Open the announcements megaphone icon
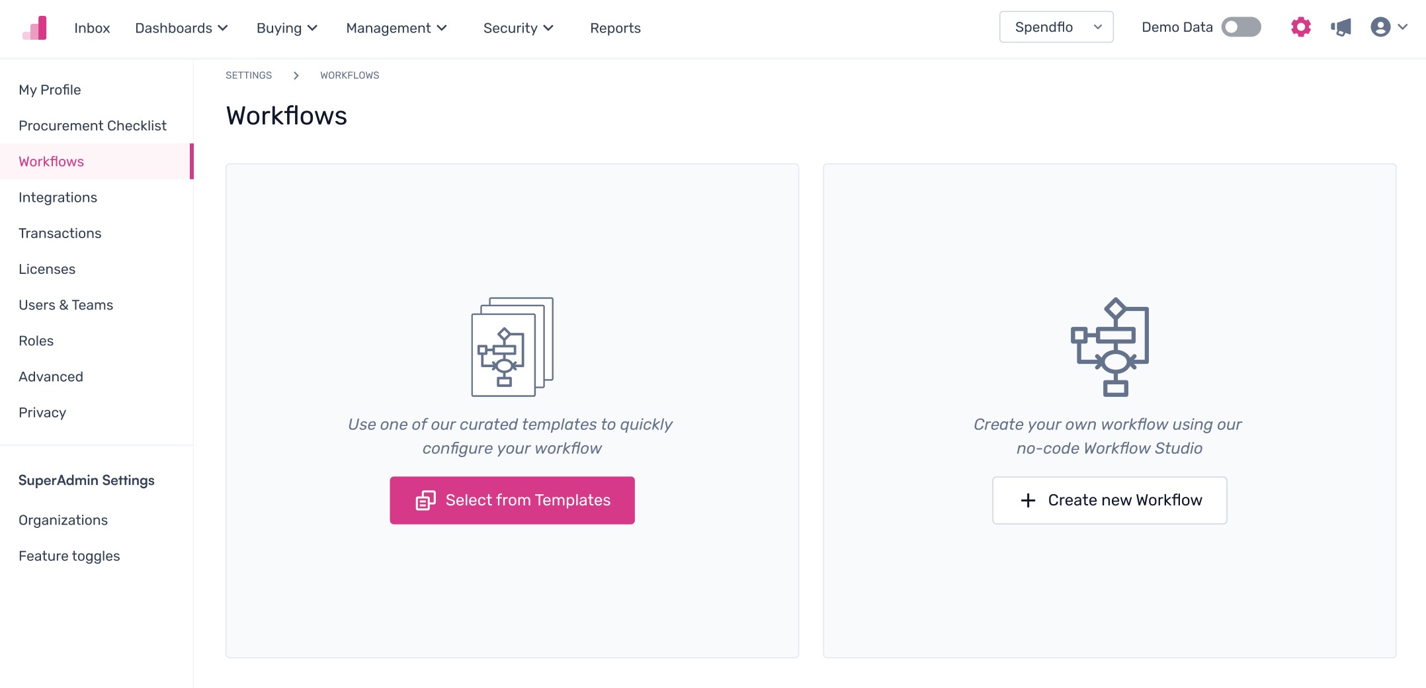This screenshot has width=1426, height=688. pos(1341,27)
